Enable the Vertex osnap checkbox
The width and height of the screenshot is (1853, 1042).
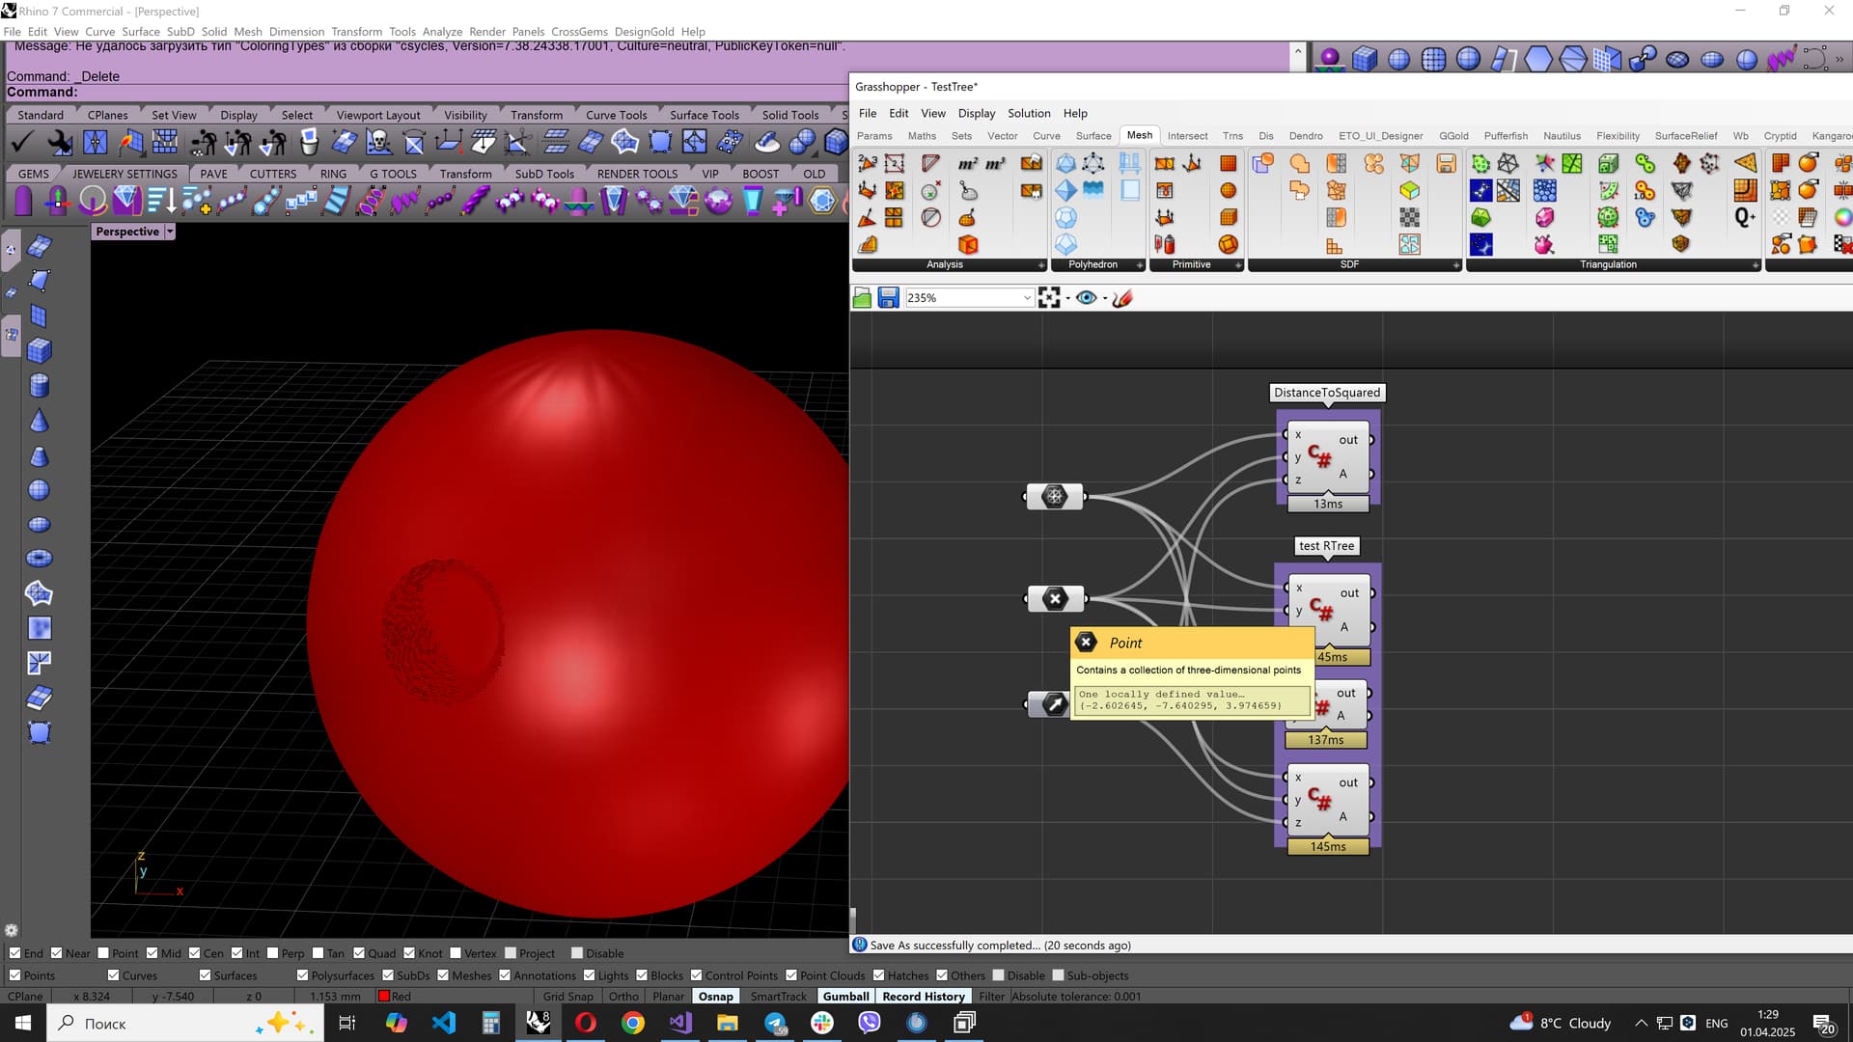click(456, 953)
